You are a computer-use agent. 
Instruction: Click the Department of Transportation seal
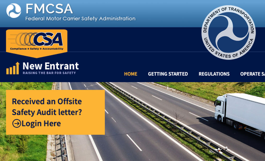point(228,33)
